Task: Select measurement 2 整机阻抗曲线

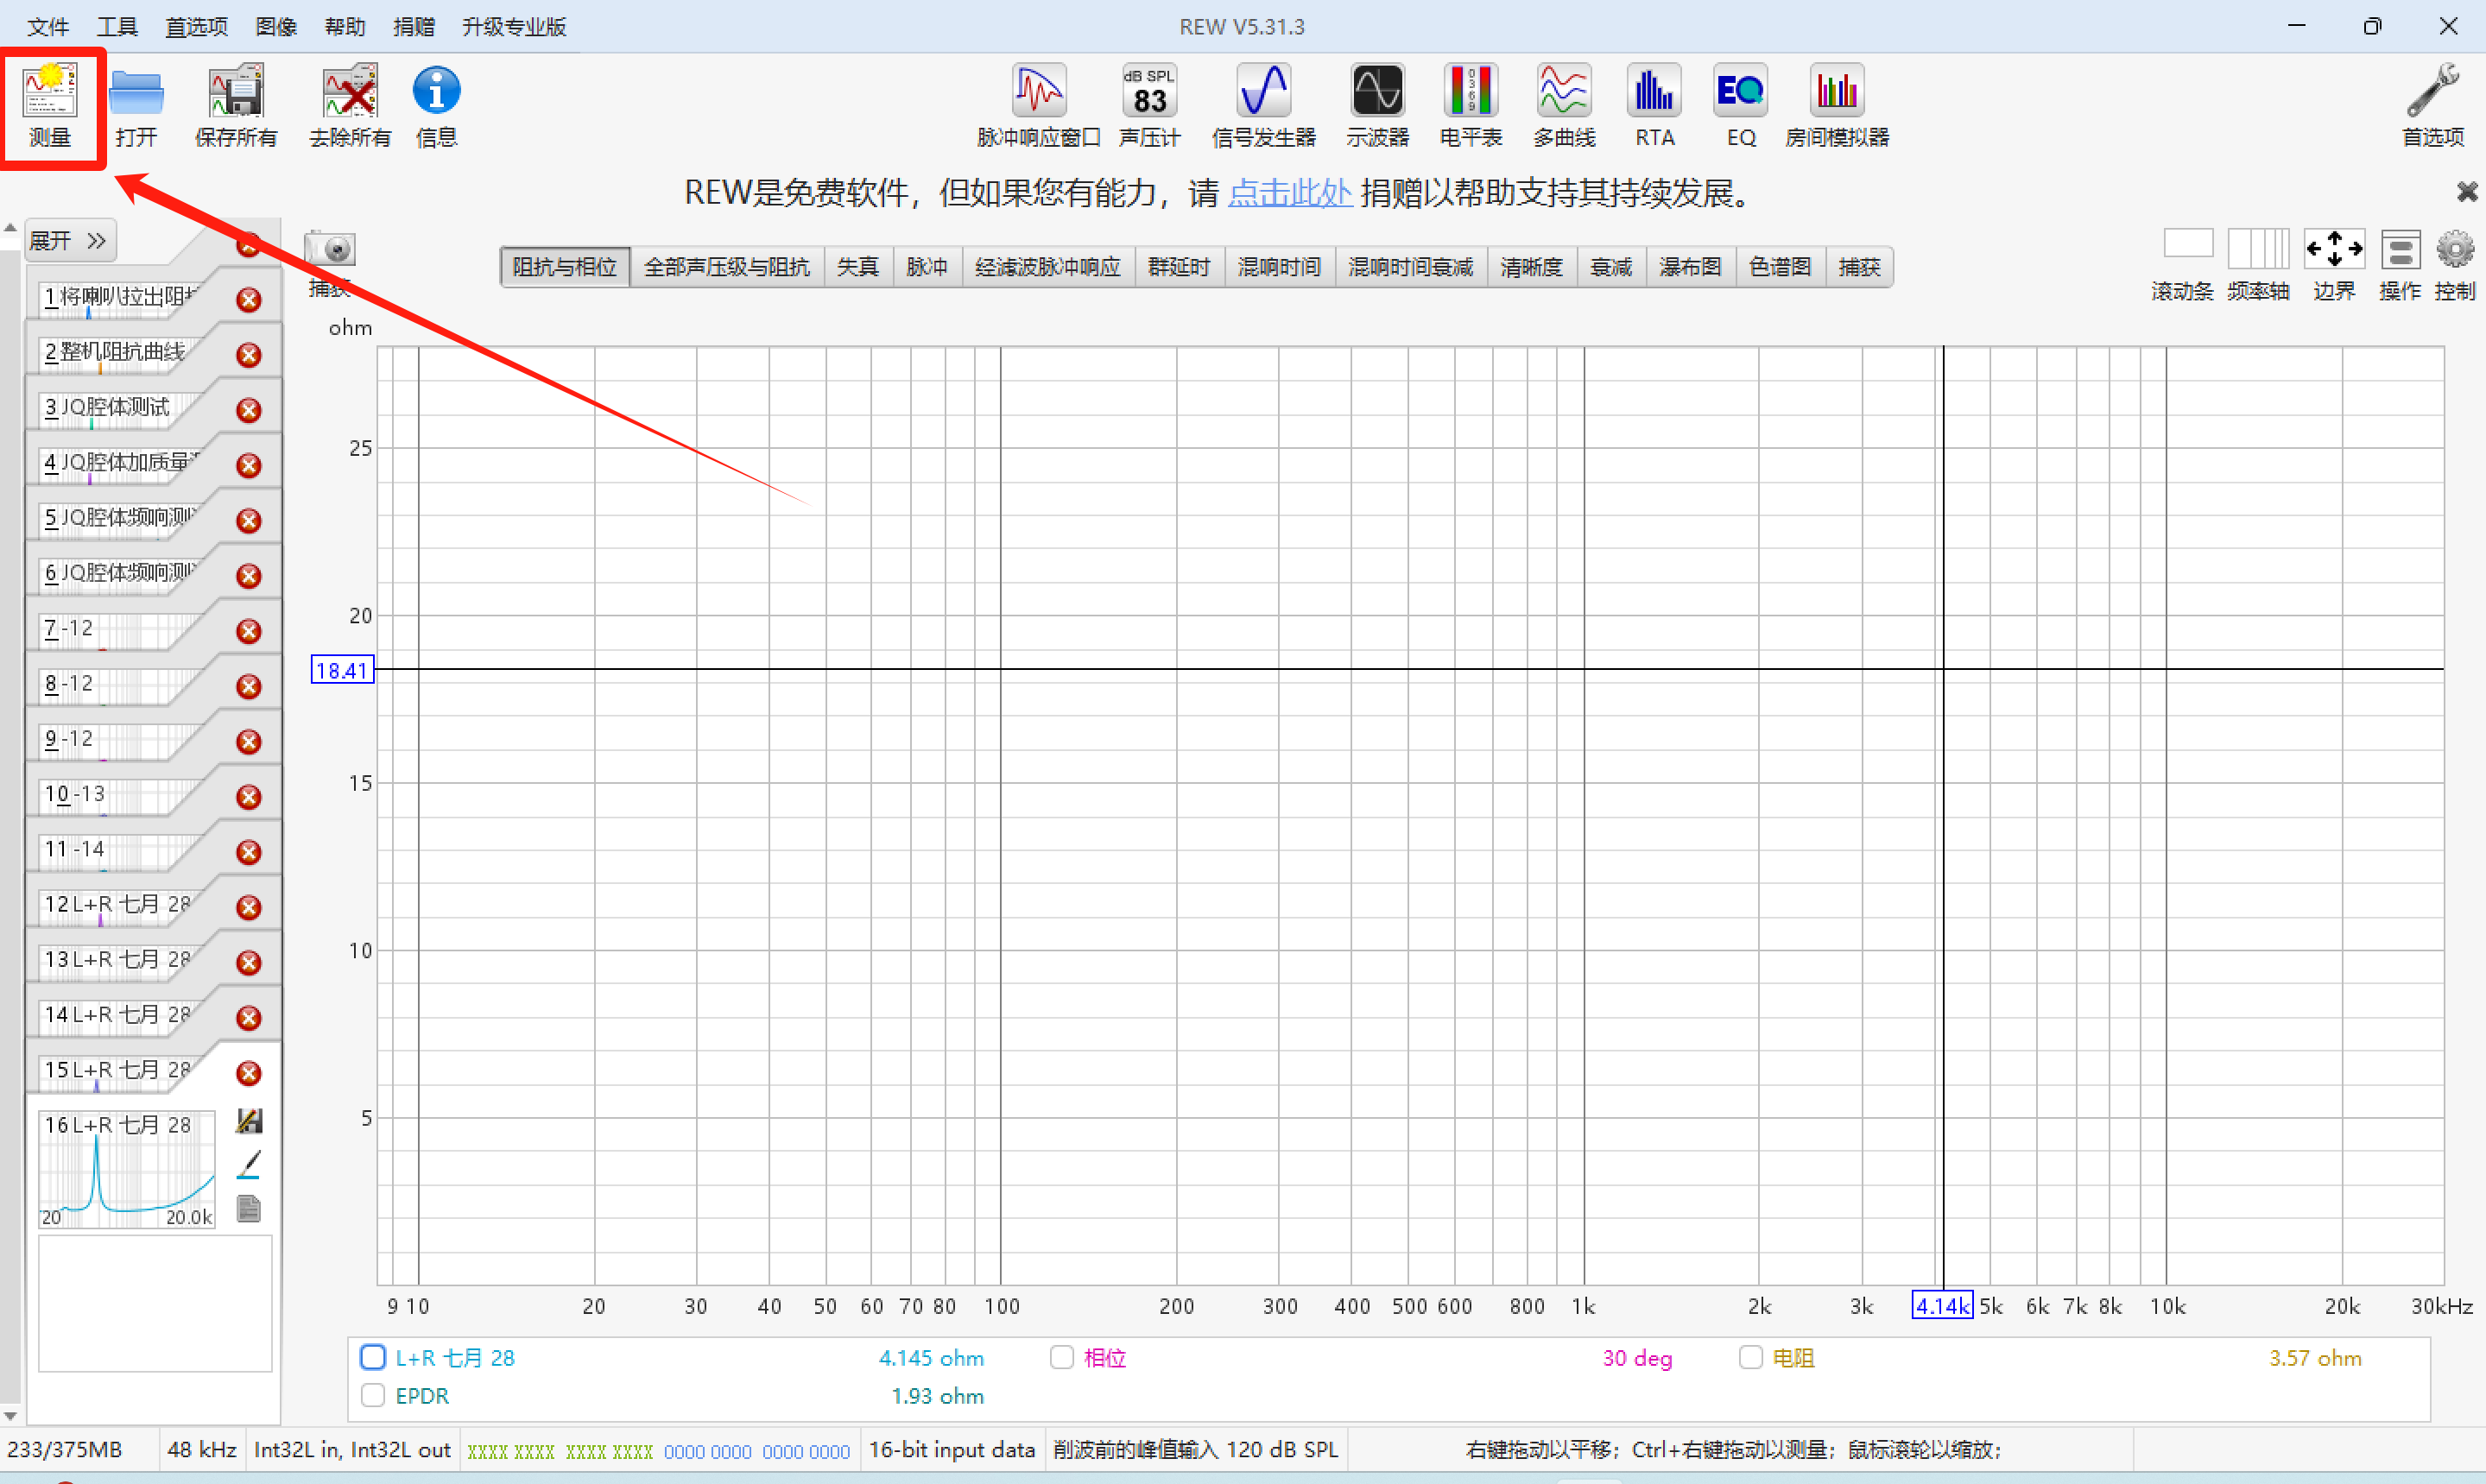Action: coord(116,352)
